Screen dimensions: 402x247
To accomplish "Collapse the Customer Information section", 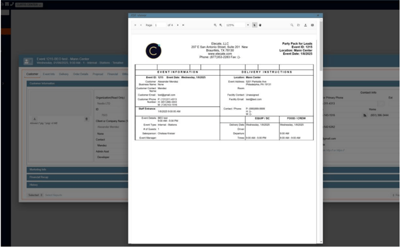I will coord(78,83).
